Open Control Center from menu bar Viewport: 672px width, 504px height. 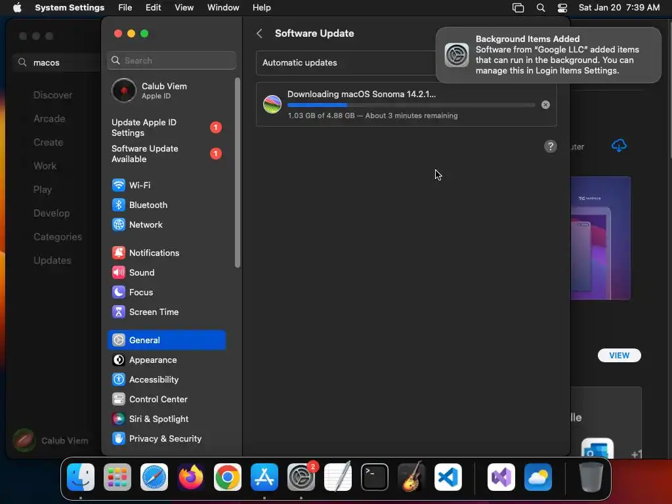[562, 8]
